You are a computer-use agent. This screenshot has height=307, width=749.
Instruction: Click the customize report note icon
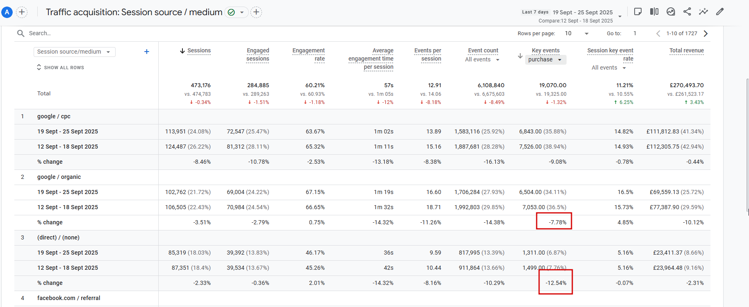point(638,11)
